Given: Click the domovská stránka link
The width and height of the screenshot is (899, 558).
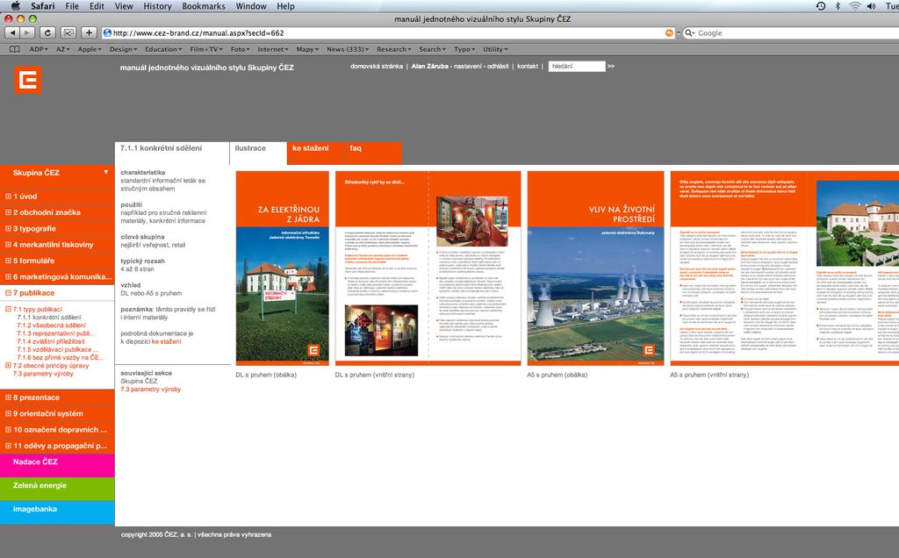Looking at the screenshot, I should (x=376, y=67).
